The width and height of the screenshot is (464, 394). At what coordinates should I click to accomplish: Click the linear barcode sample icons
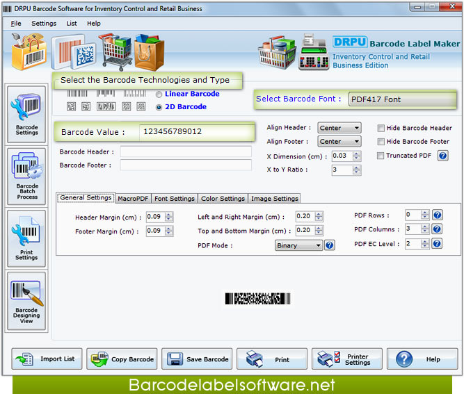(x=106, y=94)
